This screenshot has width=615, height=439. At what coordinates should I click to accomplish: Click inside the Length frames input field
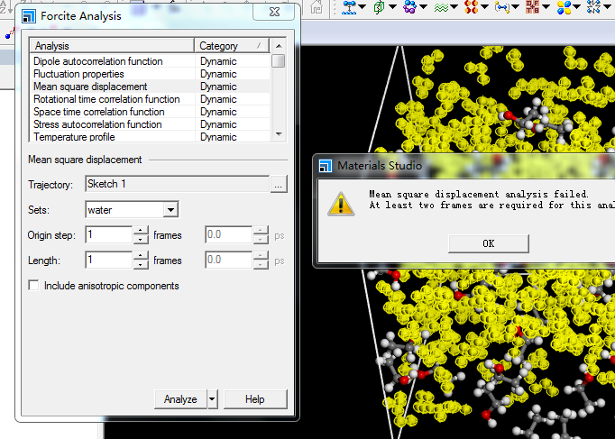[x=108, y=261]
